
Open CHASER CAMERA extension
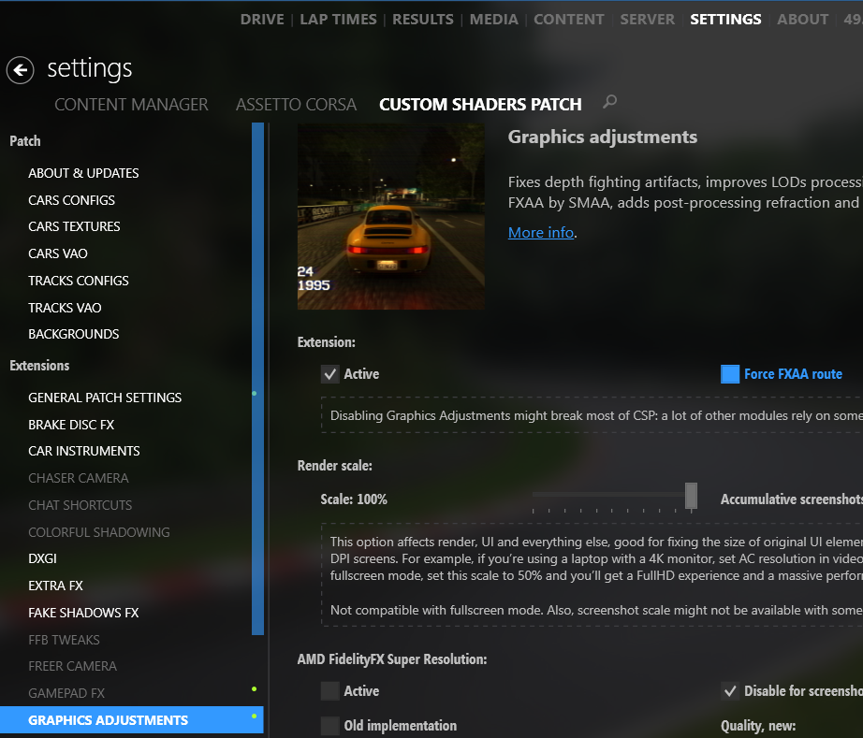(x=78, y=478)
